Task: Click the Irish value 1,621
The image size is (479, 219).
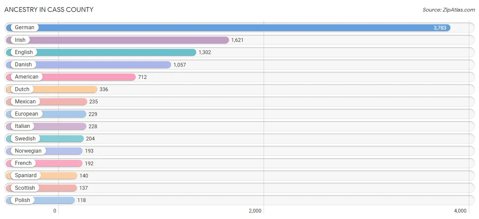Action: 237,40
